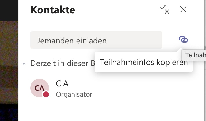Click the small gray "Teilnah" tooltip
The width and height of the screenshot is (206, 121).
(x=194, y=55)
